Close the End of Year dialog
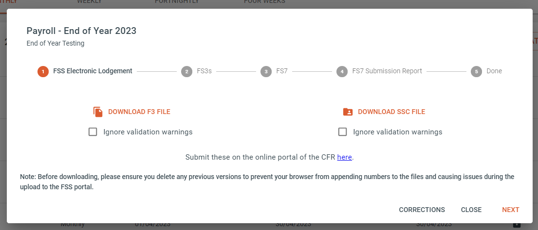 pyautogui.click(x=471, y=210)
